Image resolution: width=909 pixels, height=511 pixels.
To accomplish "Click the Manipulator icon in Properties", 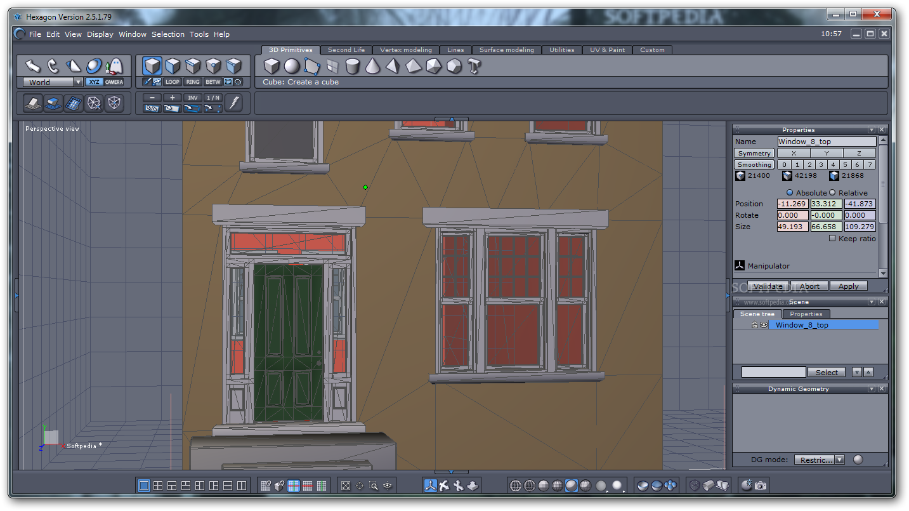I will pyautogui.click(x=740, y=265).
